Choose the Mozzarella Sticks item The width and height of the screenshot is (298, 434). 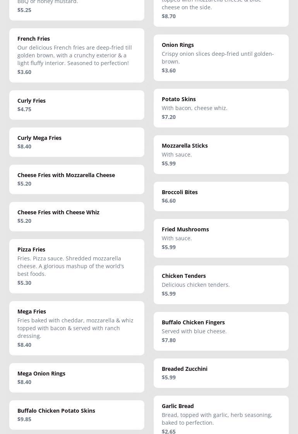(x=221, y=155)
